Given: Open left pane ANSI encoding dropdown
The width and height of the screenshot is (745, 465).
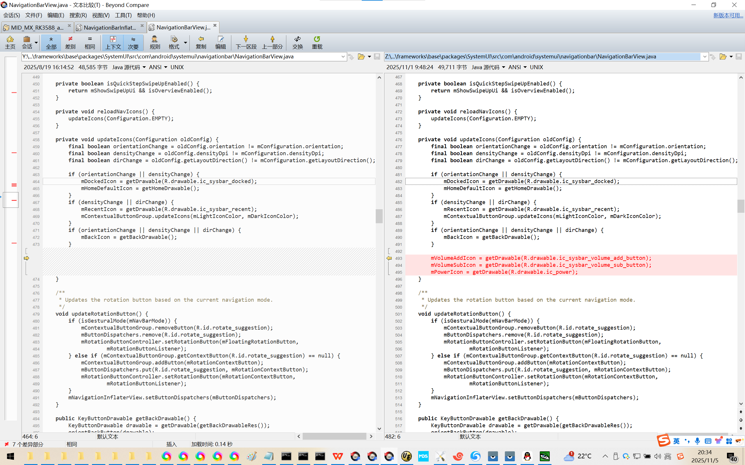Looking at the screenshot, I should click(158, 67).
